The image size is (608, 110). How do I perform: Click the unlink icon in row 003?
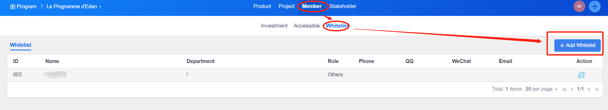[581, 75]
